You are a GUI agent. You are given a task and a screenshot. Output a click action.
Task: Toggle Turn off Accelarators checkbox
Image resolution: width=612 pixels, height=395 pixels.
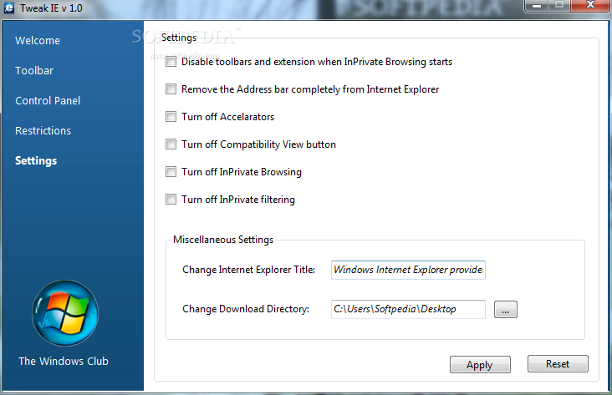(x=171, y=117)
